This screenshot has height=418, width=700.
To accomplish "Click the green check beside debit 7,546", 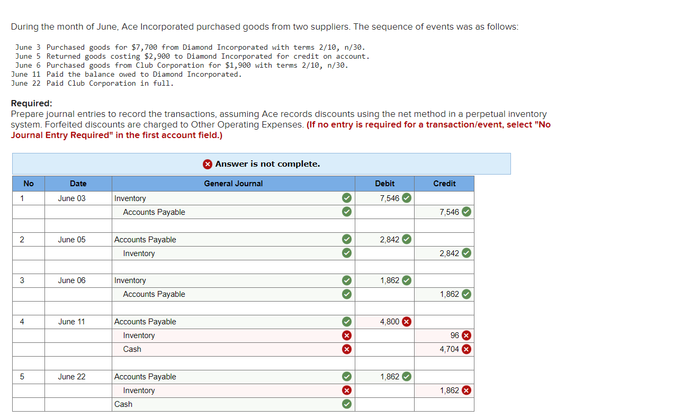I will pyautogui.click(x=406, y=198).
